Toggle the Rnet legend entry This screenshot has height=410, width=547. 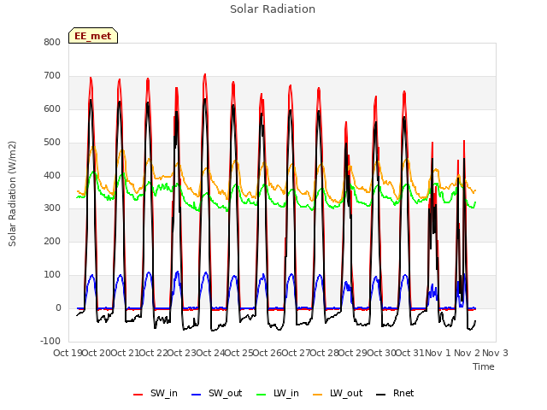coord(395,393)
